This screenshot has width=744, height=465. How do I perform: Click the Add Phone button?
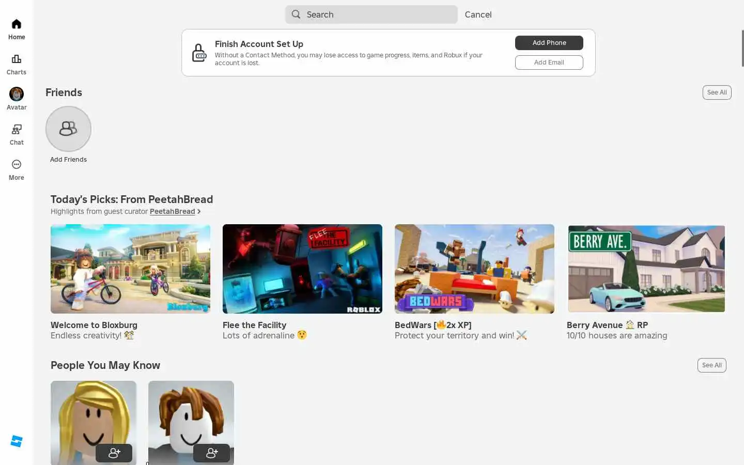click(x=549, y=43)
